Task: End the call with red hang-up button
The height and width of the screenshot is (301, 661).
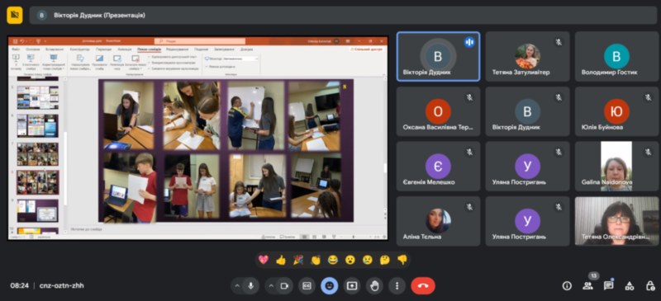Action: (x=423, y=286)
